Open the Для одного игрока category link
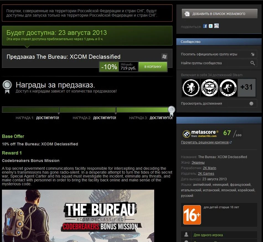 pyautogui.click(x=208, y=235)
